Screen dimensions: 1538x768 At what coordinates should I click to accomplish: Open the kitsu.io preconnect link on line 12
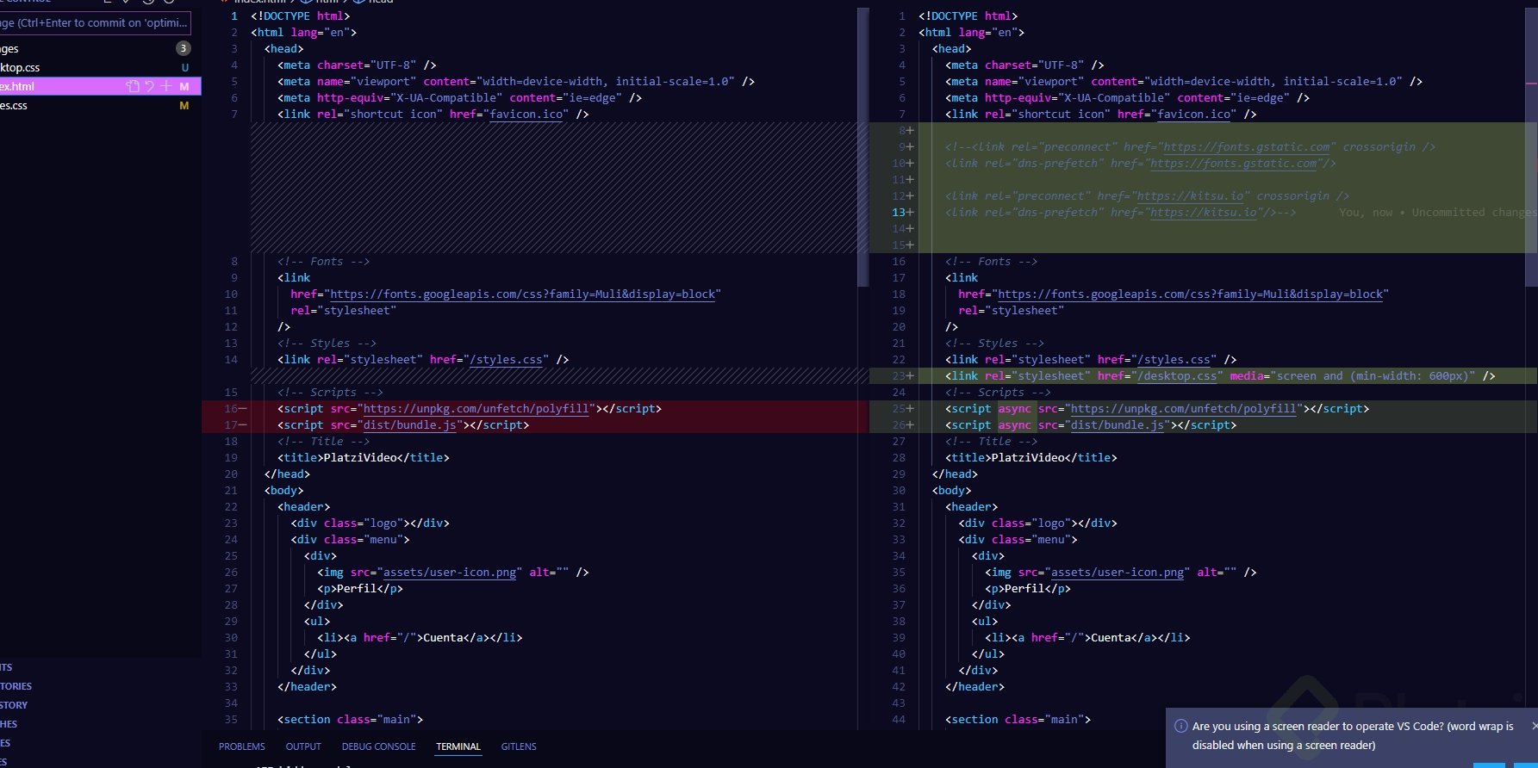click(x=1190, y=195)
